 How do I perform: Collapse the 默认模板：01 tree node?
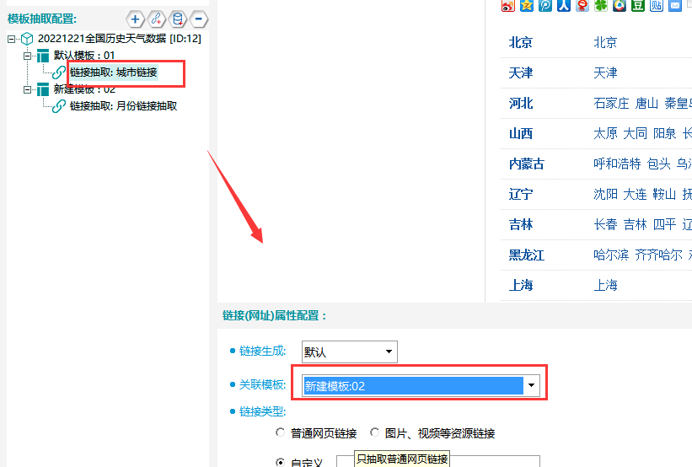pyautogui.click(x=28, y=56)
